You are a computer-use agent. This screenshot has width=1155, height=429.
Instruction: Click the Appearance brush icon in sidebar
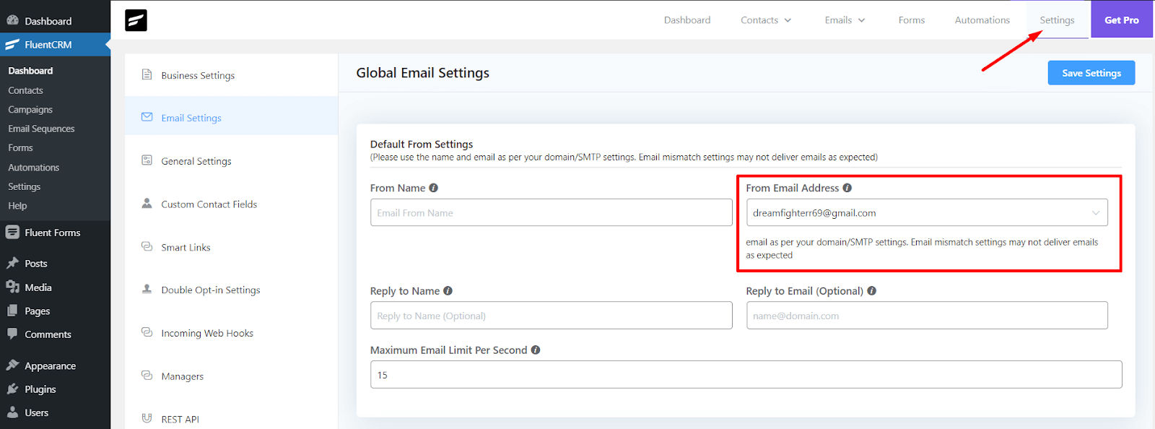coord(12,365)
